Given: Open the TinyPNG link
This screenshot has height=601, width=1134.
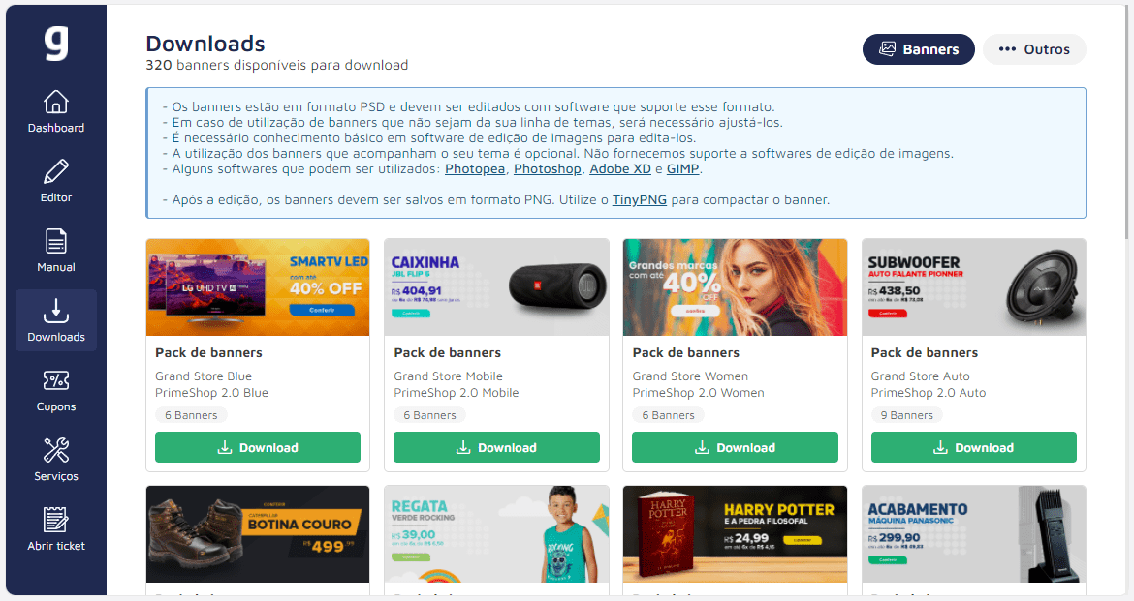Looking at the screenshot, I should coord(640,200).
